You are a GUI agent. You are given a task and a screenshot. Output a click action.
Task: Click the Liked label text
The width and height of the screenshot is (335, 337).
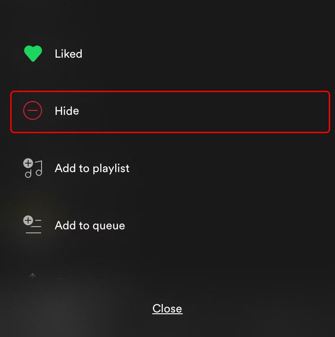[x=68, y=54]
